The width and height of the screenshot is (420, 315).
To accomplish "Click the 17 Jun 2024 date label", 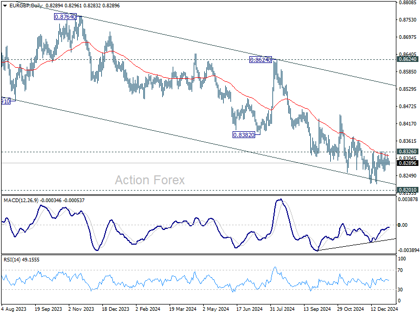I will [249, 309].
